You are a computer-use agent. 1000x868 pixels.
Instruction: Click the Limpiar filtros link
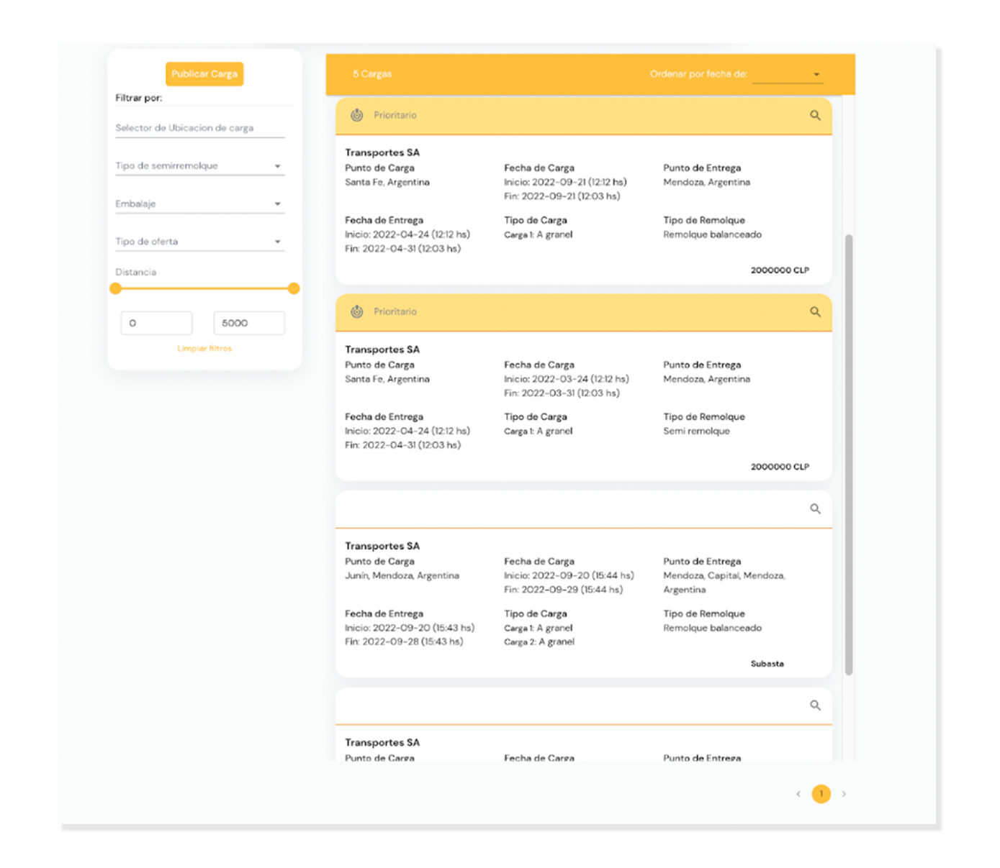point(204,349)
